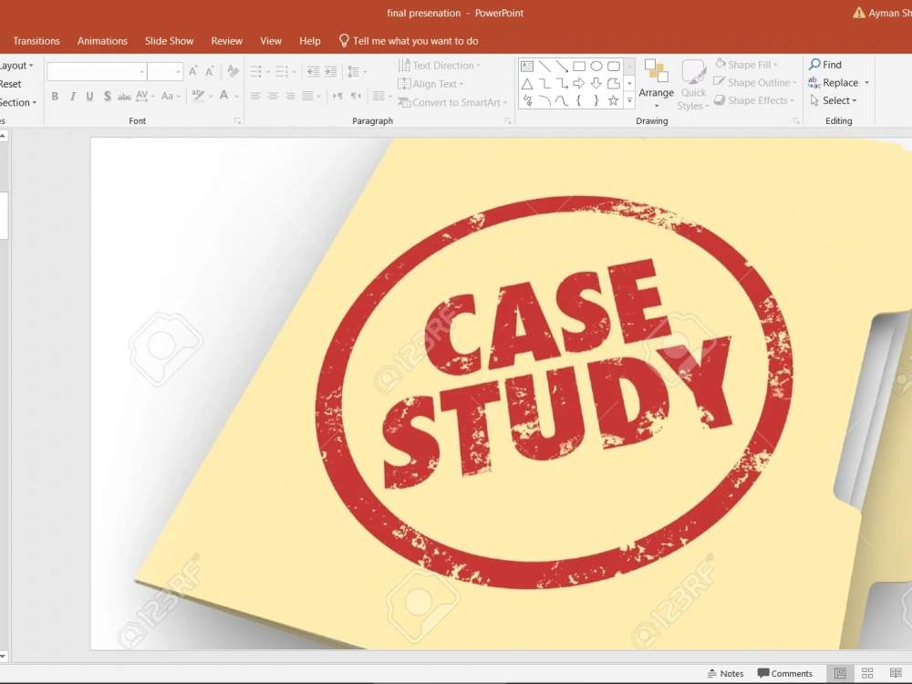Decrease list indent level
Screen dimensions: 912x684
pyautogui.click(x=313, y=71)
